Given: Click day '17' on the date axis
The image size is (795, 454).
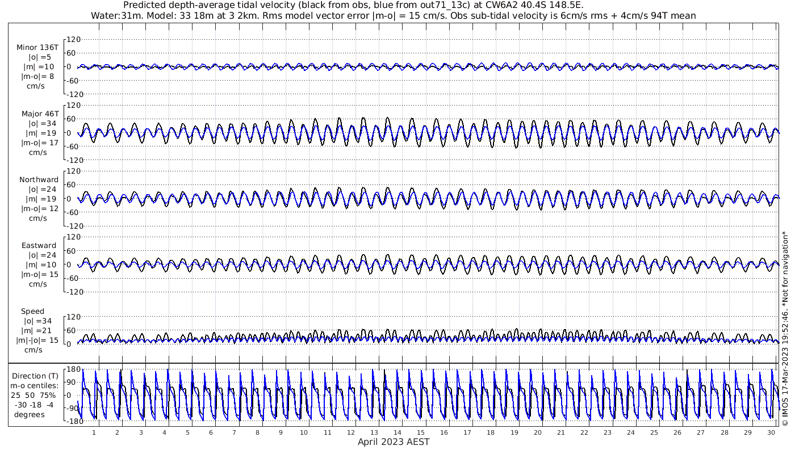Looking at the screenshot, I should (x=467, y=432).
